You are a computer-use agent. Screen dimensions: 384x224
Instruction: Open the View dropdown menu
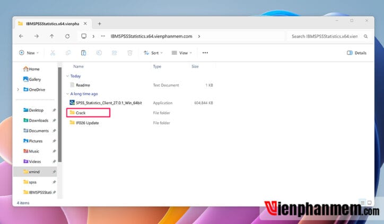[x=182, y=53]
